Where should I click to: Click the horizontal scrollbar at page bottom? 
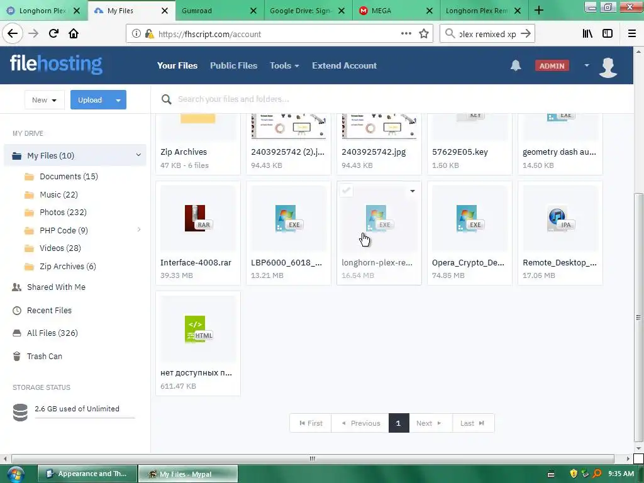click(x=313, y=458)
